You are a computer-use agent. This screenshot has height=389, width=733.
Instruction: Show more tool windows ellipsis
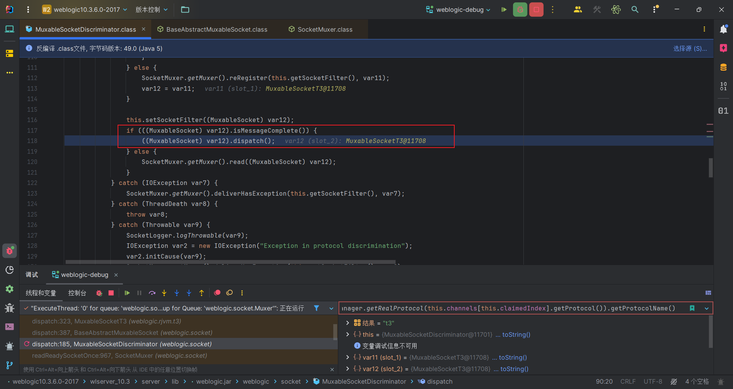[x=10, y=72]
